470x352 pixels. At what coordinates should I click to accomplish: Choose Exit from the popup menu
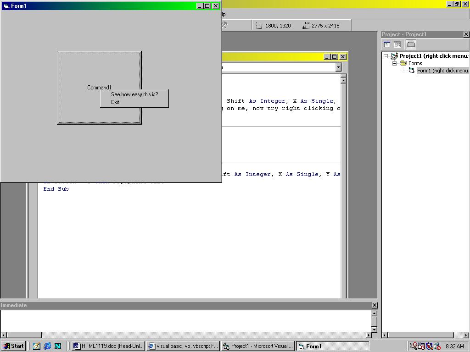[134, 102]
